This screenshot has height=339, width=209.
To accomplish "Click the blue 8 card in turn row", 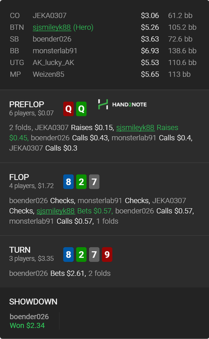I will tap(68, 254).
